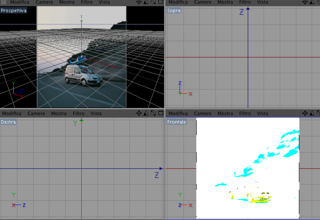This screenshot has height=220, width=320.
Task: Click the move-camera icon in Prospettiva viewport
Action: (139, 2)
